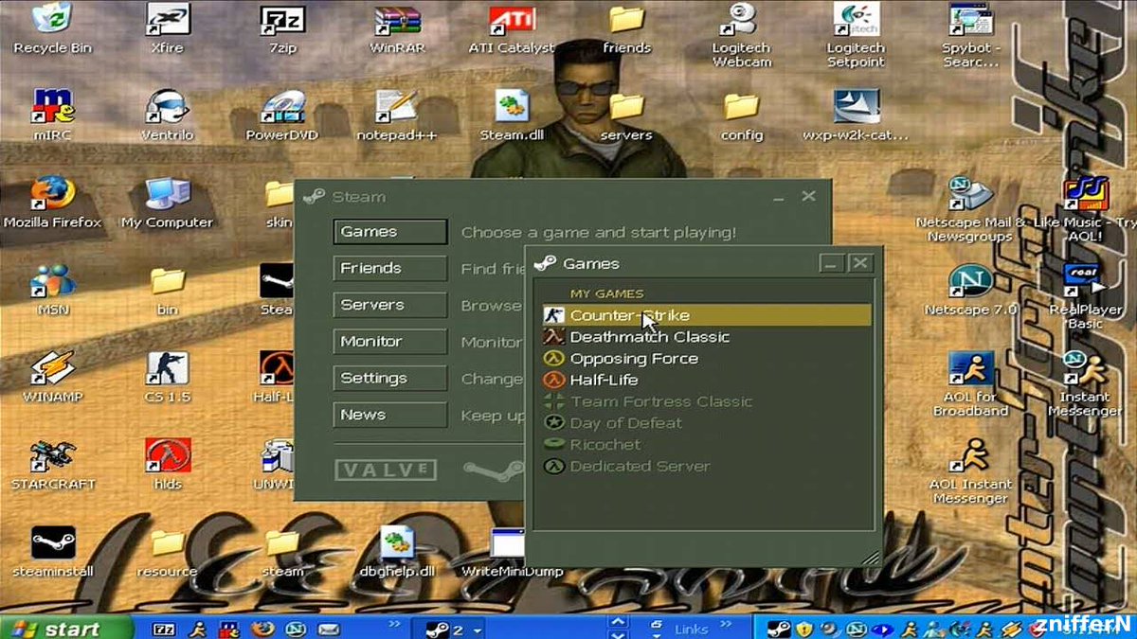Open the yellow security shield tray icon
Image resolution: width=1137 pixels, height=639 pixels.
tap(803, 629)
